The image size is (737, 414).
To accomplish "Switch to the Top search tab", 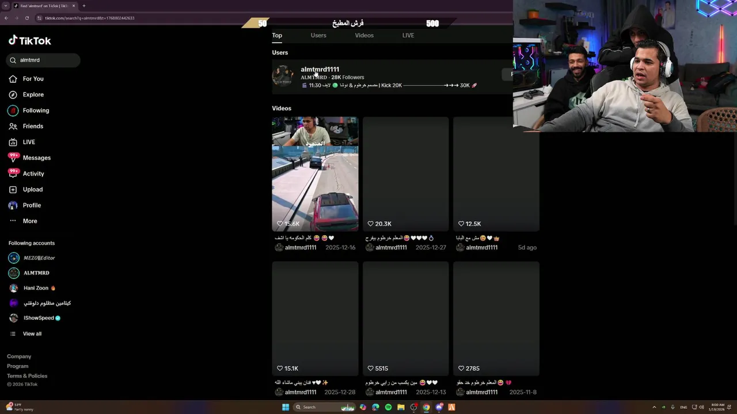I will [x=277, y=35].
